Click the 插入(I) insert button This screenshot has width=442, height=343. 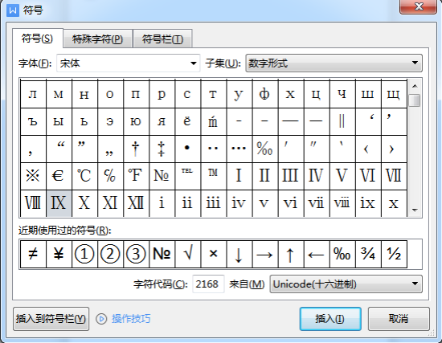(330, 319)
